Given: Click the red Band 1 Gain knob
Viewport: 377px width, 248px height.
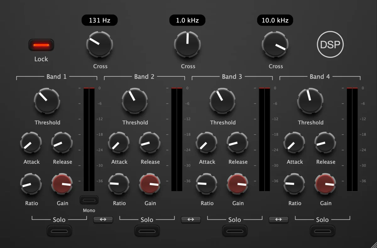Looking at the screenshot, I should click(62, 184).
